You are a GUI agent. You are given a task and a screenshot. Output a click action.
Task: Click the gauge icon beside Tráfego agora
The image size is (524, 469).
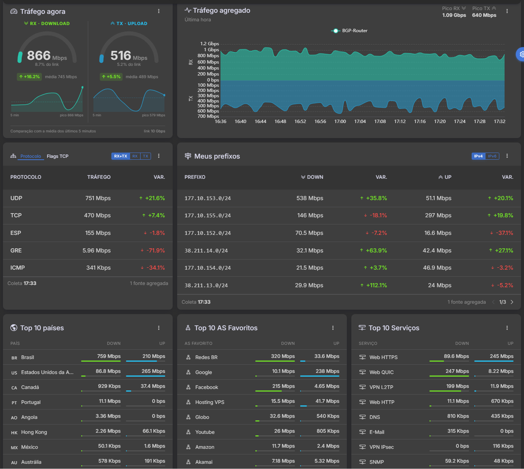click(14, 11)
